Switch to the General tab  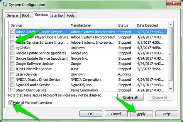(13, 15)
